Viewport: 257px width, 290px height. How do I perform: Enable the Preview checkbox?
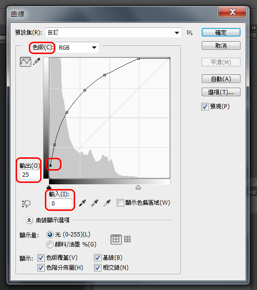coord(205,107)
